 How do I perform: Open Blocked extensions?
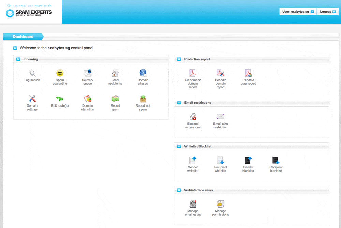point(193,121)
